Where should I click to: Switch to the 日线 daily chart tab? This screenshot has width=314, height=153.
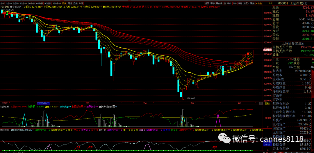tap(64, 3)
